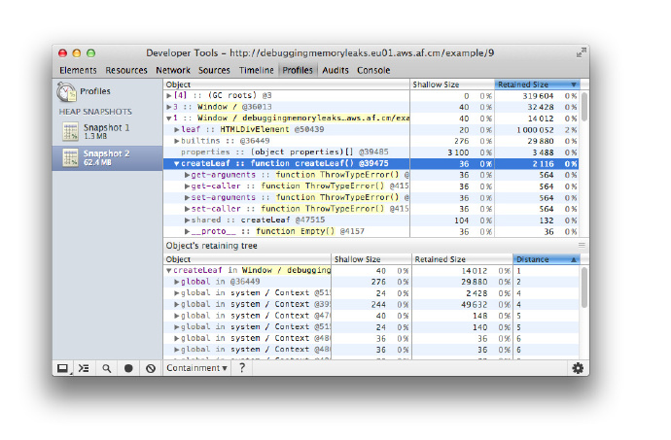671x440 pixels.
Task: Switch to the Console tab
Action: click(x=373, y=70)
